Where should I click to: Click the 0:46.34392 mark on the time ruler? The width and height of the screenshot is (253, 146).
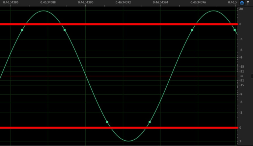click(123, 2)
